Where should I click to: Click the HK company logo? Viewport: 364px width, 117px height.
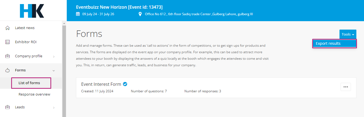point(32,11)
